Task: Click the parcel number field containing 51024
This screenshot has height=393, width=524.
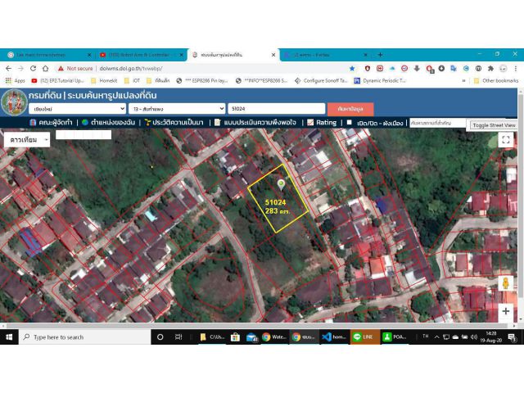Action: (276, 108)
